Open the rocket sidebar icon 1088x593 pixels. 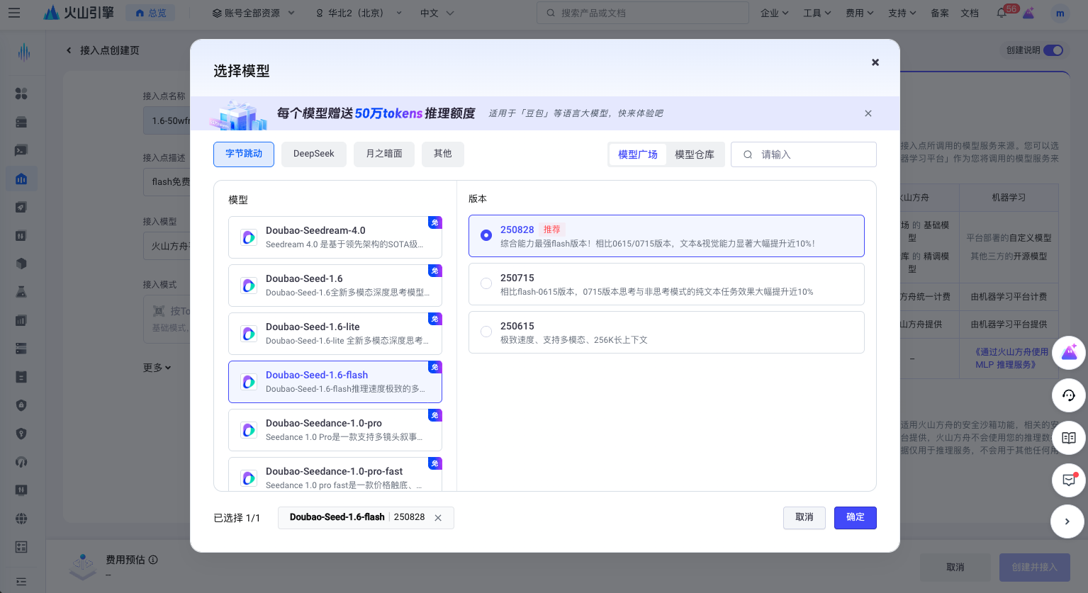pos(21,207)
